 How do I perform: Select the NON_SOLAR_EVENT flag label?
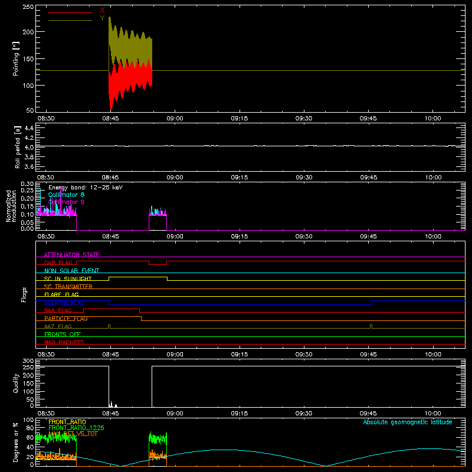coord(71,271)
